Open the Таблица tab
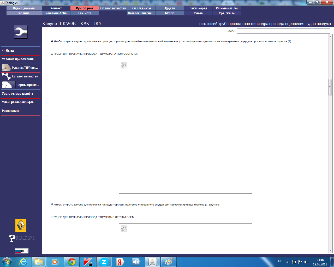 click(24, 13)
